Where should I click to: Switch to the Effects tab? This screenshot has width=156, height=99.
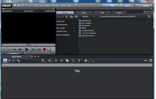pyautogui.click(x=119, y=13)
